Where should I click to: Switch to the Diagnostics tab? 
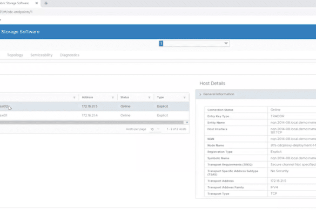pyautogui.click(x=70, y=55)
